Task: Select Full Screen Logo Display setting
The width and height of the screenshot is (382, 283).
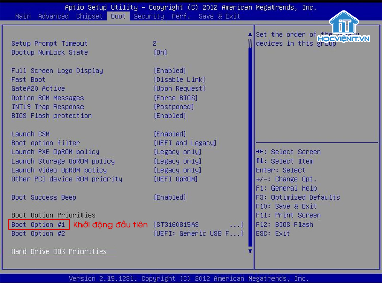Action: (57, 71)
